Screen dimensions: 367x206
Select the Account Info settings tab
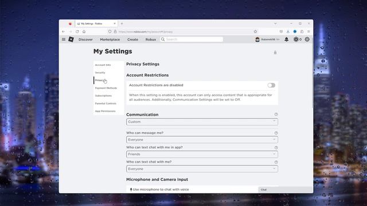(108, 65)
